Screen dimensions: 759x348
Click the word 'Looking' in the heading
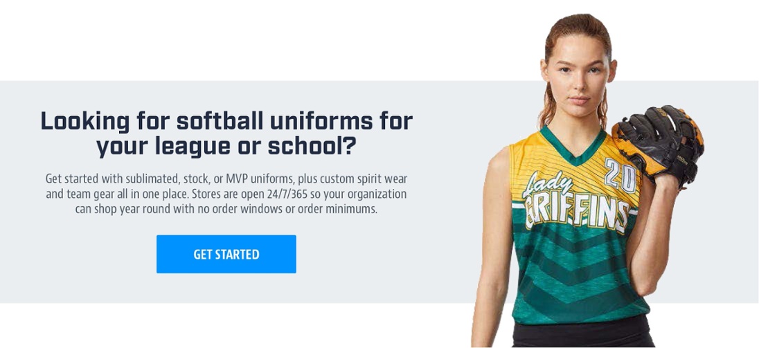(x=85, y=121)
